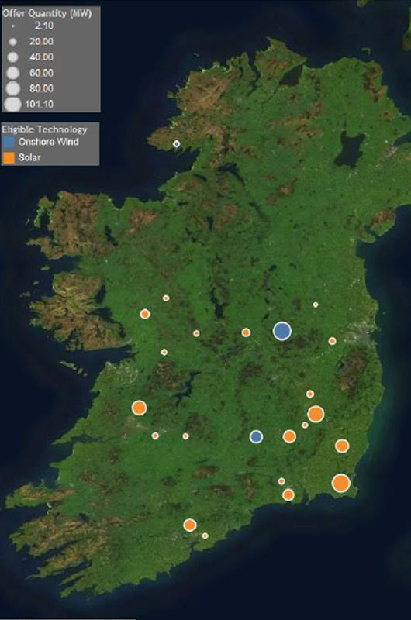Image resolution: width=411 pixels, height=620 pixels.
Task: Click the solar marker in east Wexford
Action: point(342,446)
